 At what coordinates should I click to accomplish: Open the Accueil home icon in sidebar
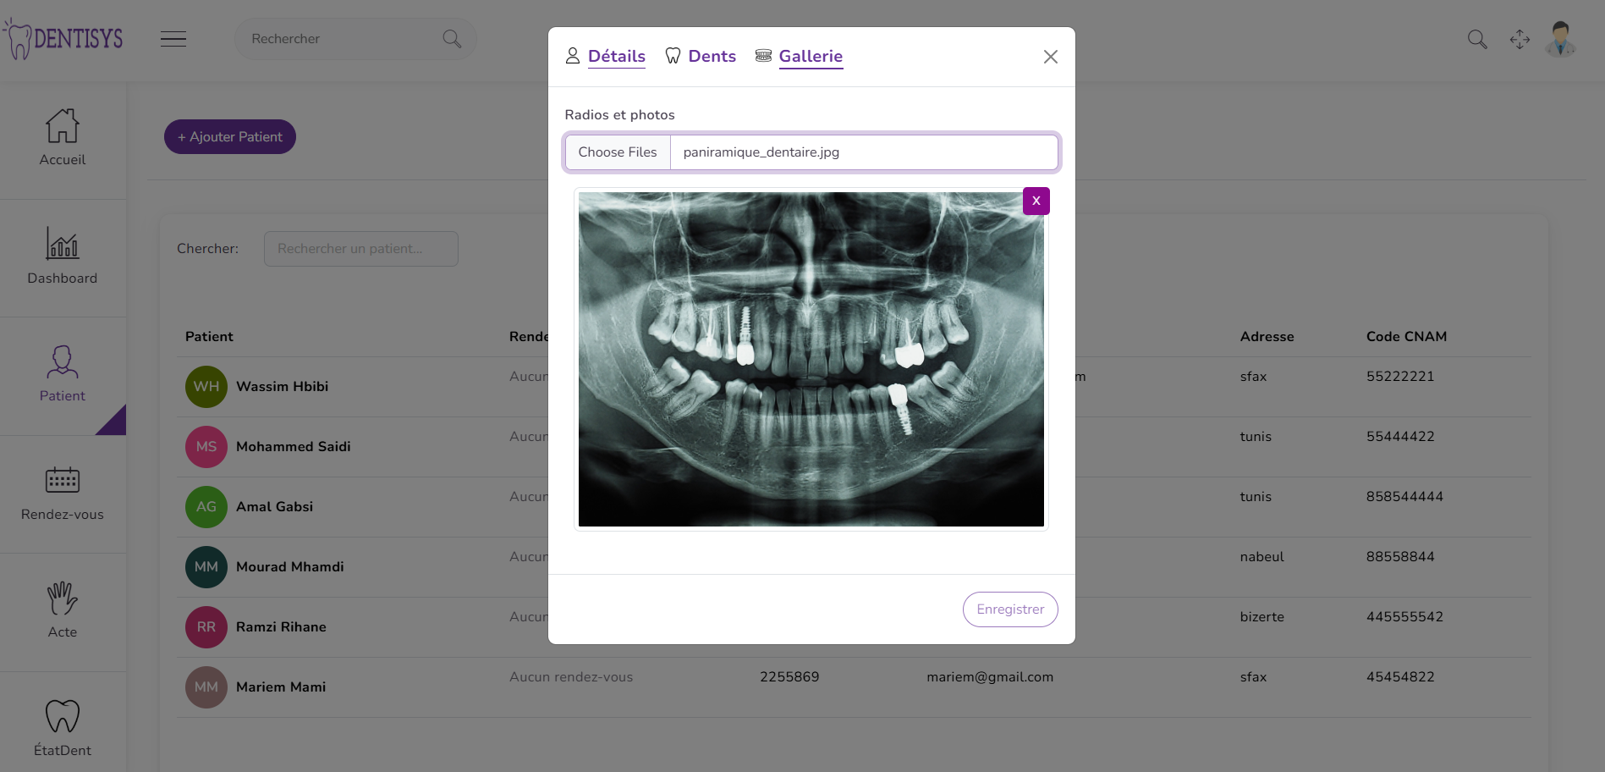coord(63,127)
